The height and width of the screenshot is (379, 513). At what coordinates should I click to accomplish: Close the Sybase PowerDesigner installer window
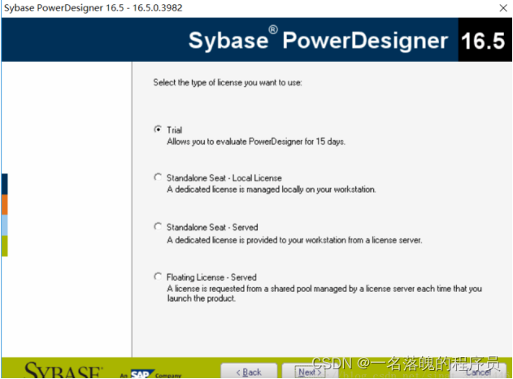tap(503, 8)
